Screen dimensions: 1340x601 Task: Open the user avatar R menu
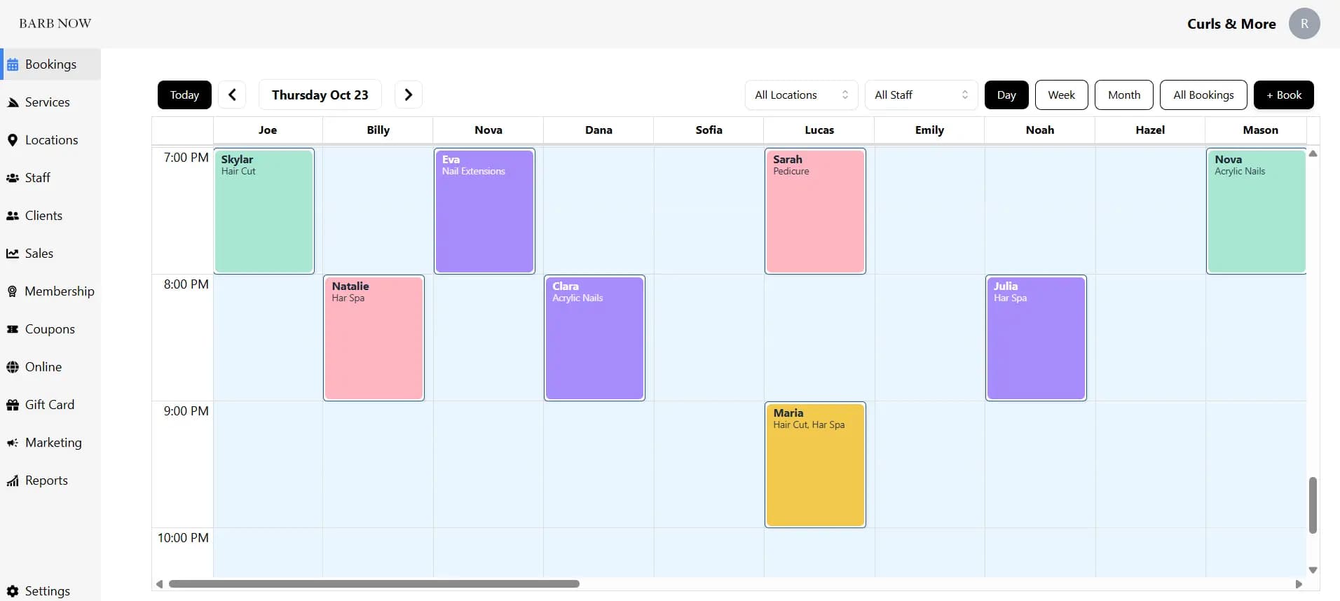(x=1304, y=24)
